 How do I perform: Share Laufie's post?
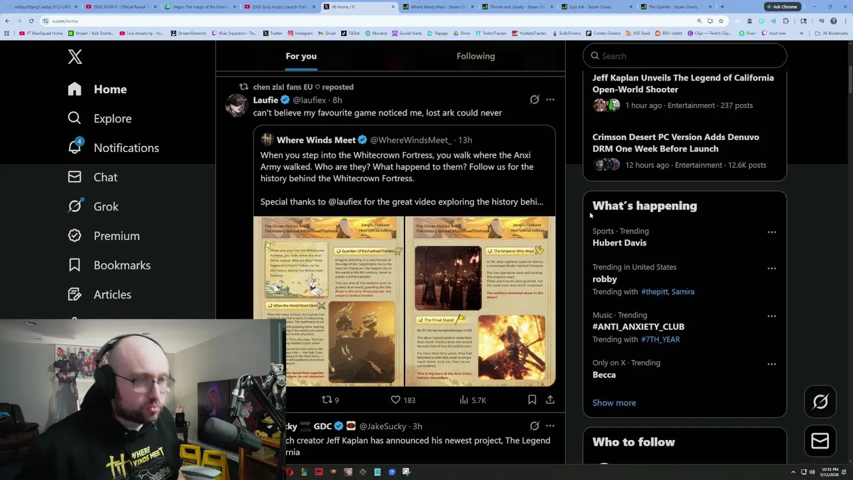pos(550,400)
